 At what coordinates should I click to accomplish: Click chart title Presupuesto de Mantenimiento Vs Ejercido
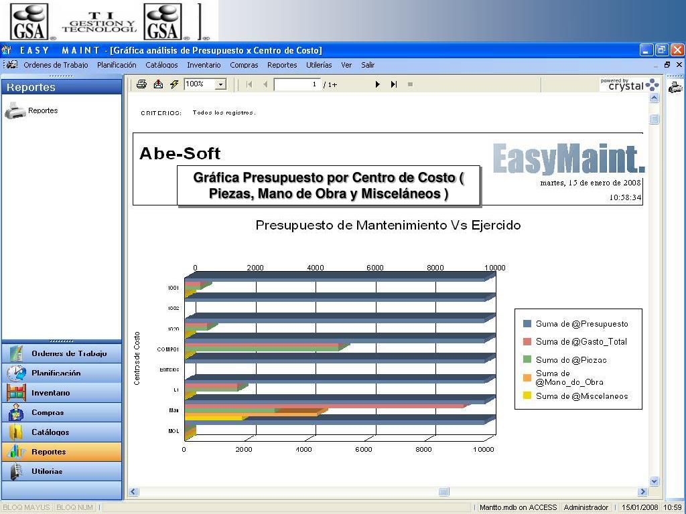pyautogui.click(x=388, y=226)
